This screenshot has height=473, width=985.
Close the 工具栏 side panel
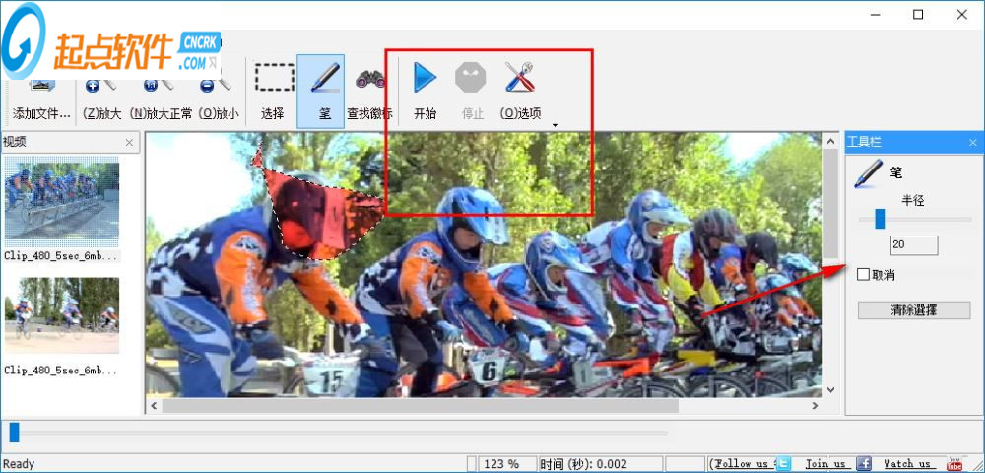point(973,143)
